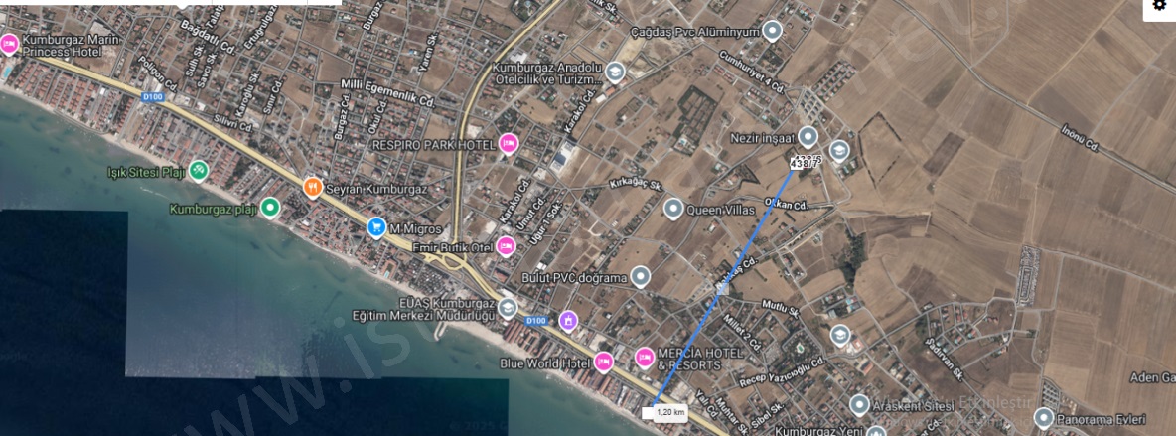The width and height of the screenshot is (1176, 436).
Task: Click the Kumburgaz Marin Princess Hotel marker
Action: [x=9, y=45]
